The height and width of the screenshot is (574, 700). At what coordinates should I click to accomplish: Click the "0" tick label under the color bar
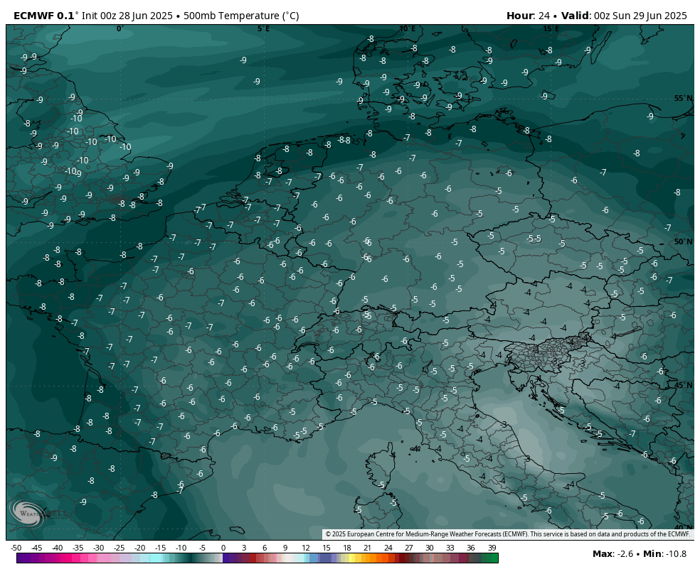point(223,548)
